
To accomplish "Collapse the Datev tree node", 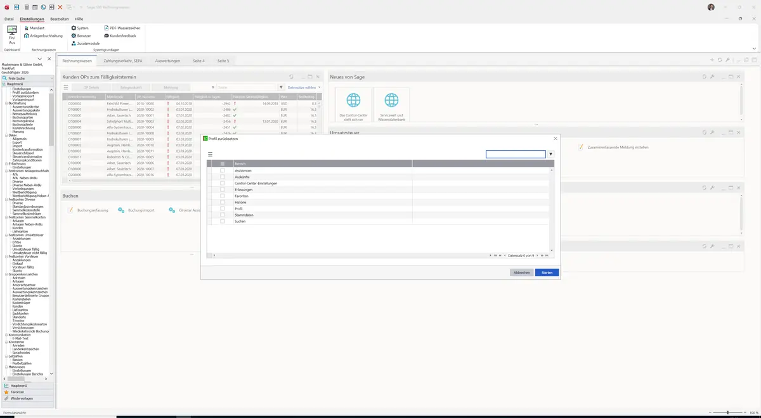I will point(6,136).
